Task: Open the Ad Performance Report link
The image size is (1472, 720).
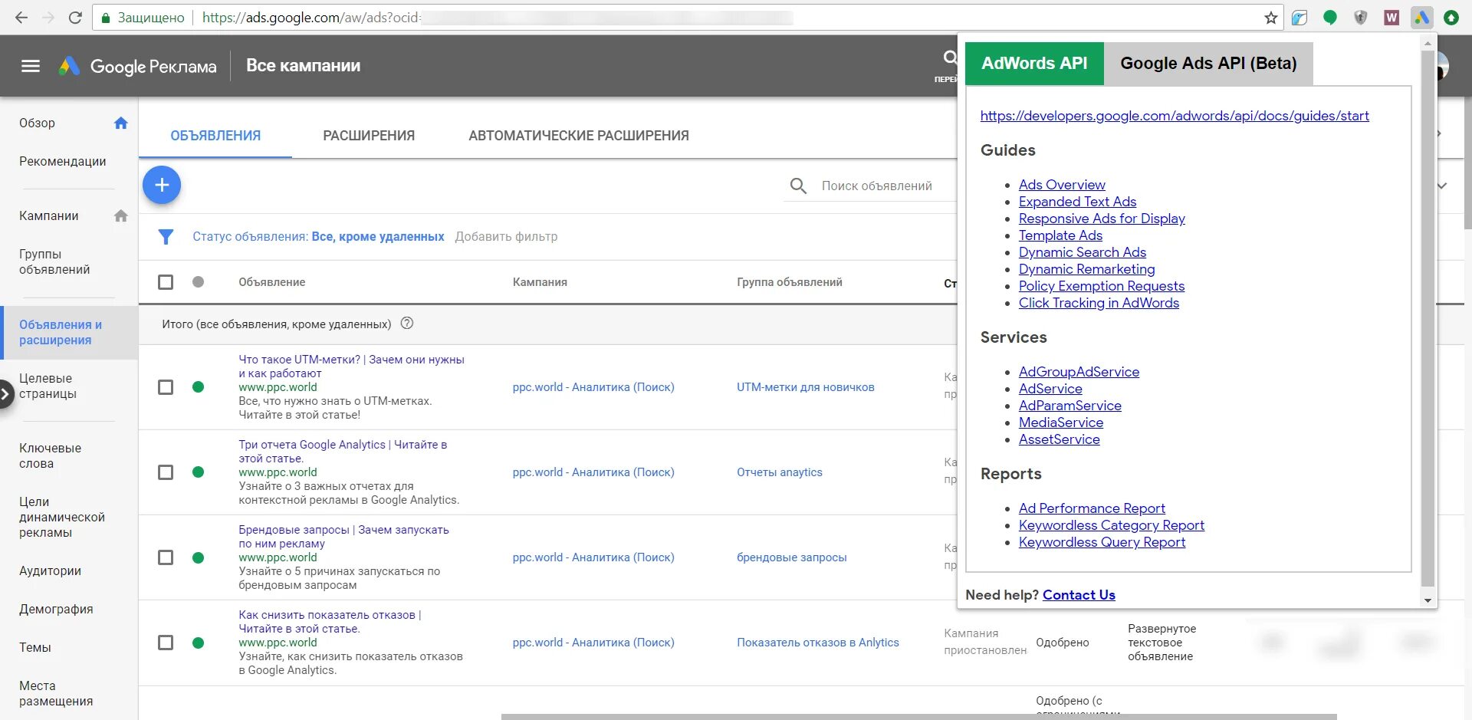Action: pyautogui.click(x=1092, y=508)
